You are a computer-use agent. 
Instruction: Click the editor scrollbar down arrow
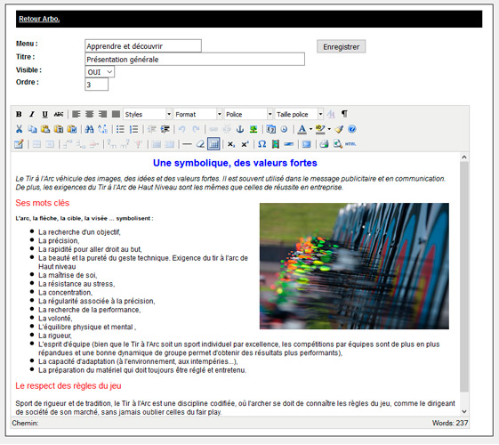point(464,411)
